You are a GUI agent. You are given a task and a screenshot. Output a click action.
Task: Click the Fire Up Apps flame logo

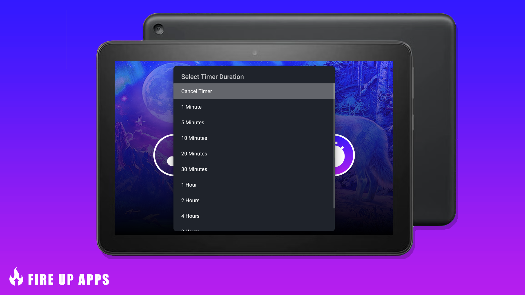(16, 276)
